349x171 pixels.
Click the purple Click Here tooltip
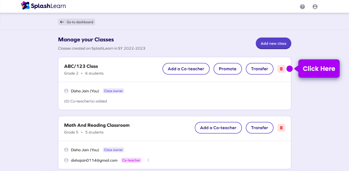(x=319, y=69)
